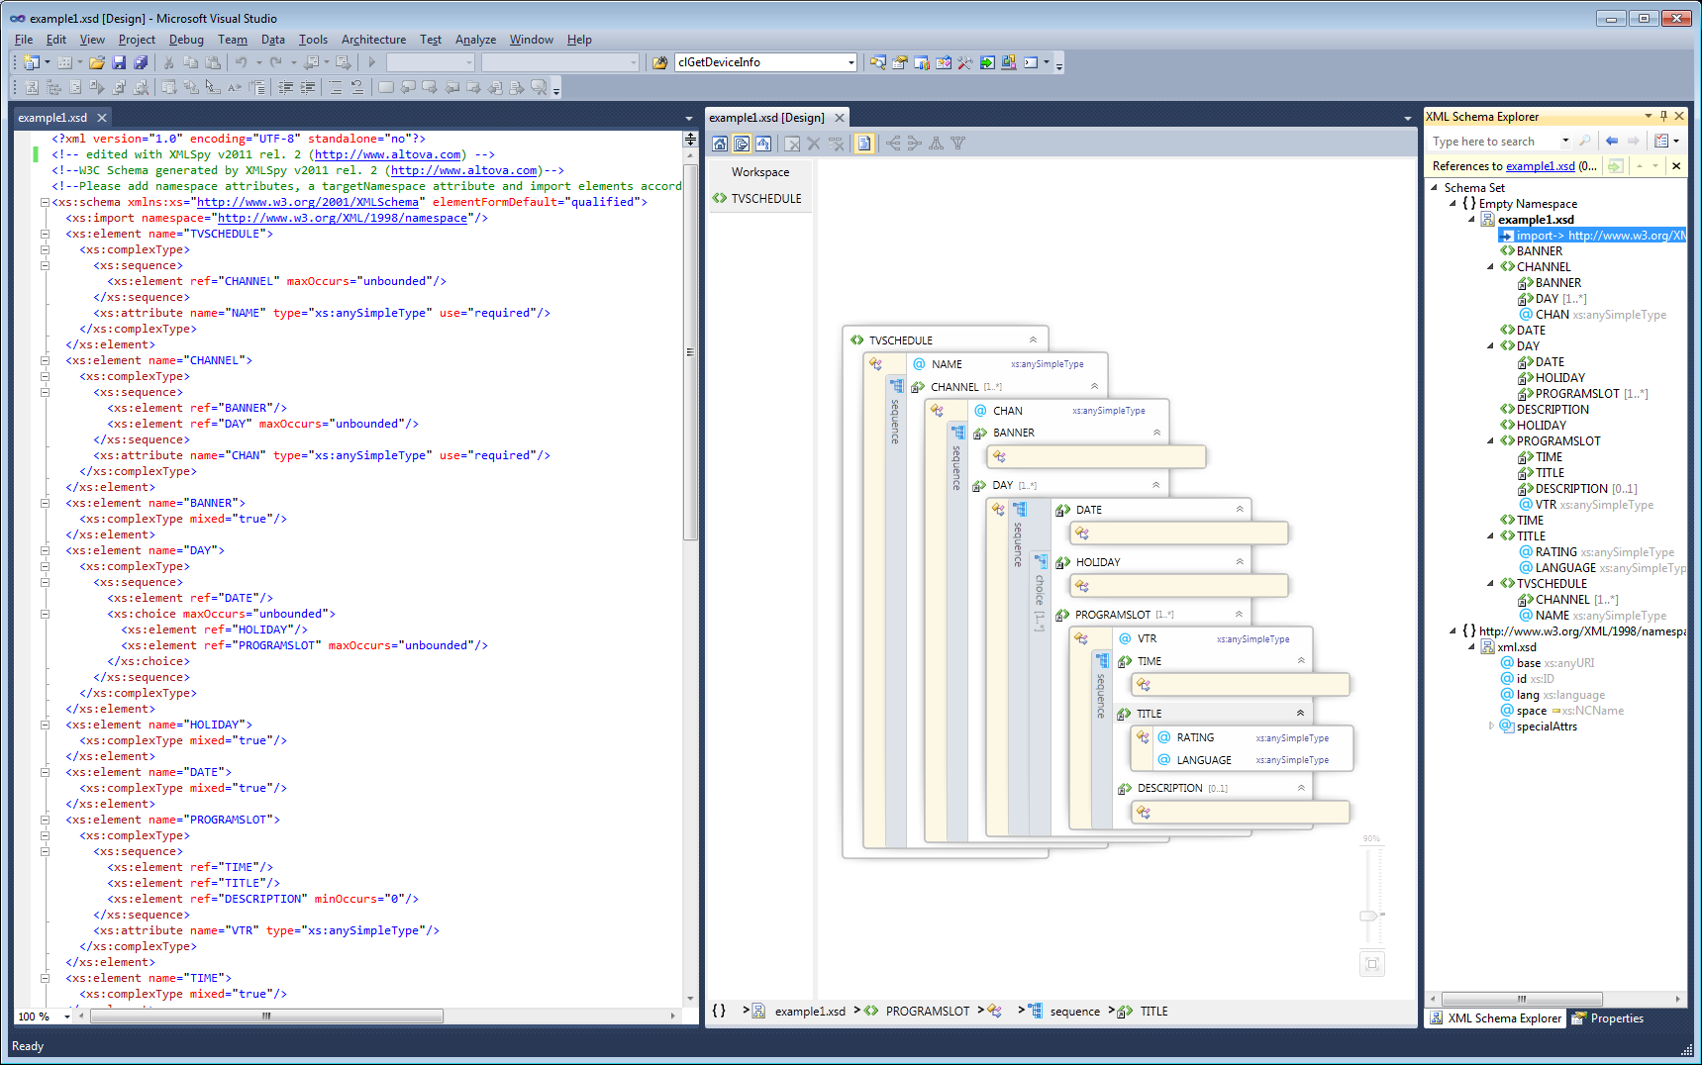Show the Start View home icon in the designer

(720, 144)
